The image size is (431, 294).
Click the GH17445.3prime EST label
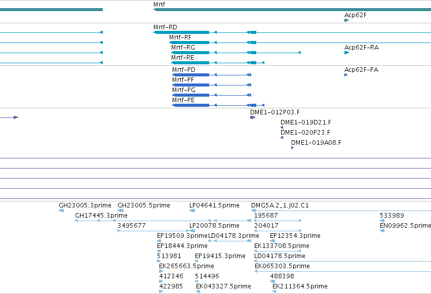pyautogui.click(x=101, y=216)
